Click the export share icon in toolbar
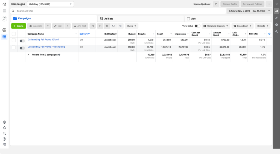 point(113,26)
